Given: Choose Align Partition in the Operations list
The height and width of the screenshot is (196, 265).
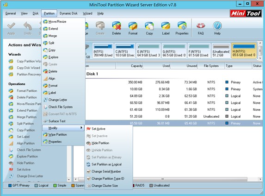Looking at the screenshot, I should tap(22, 143).
